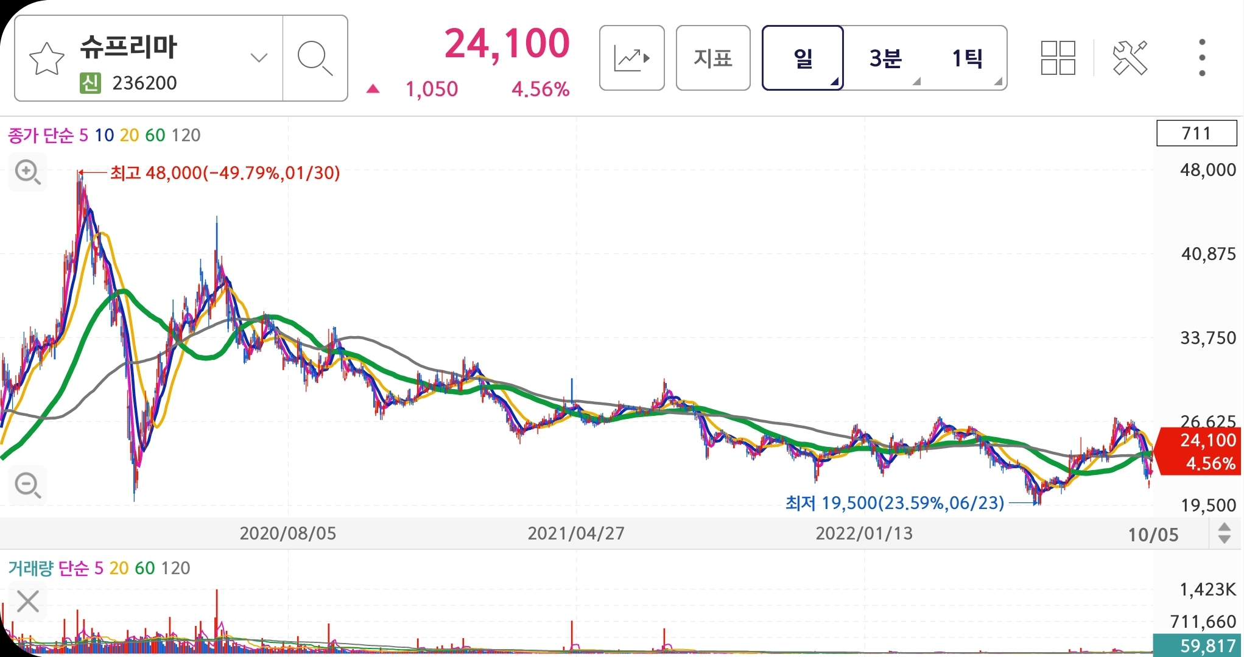The height and width of the screenshot is (657, 1244).
Task: Select the 5-day moving average legend
Action: click(84, 135)
